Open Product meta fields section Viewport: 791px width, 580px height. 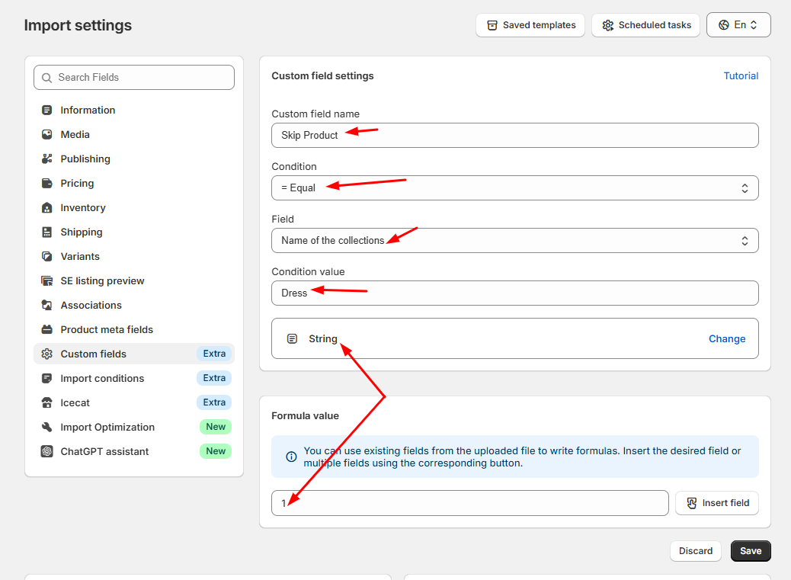pos(134,329)
